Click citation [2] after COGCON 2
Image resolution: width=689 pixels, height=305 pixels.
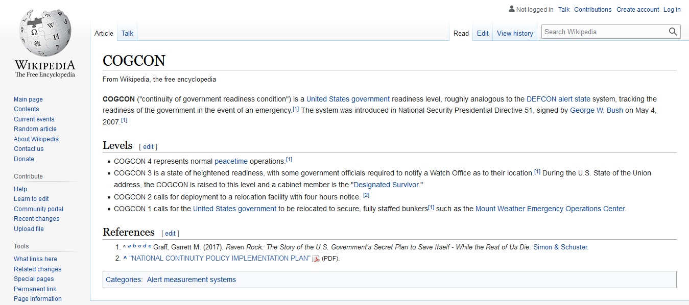click(x=366, y=195)
